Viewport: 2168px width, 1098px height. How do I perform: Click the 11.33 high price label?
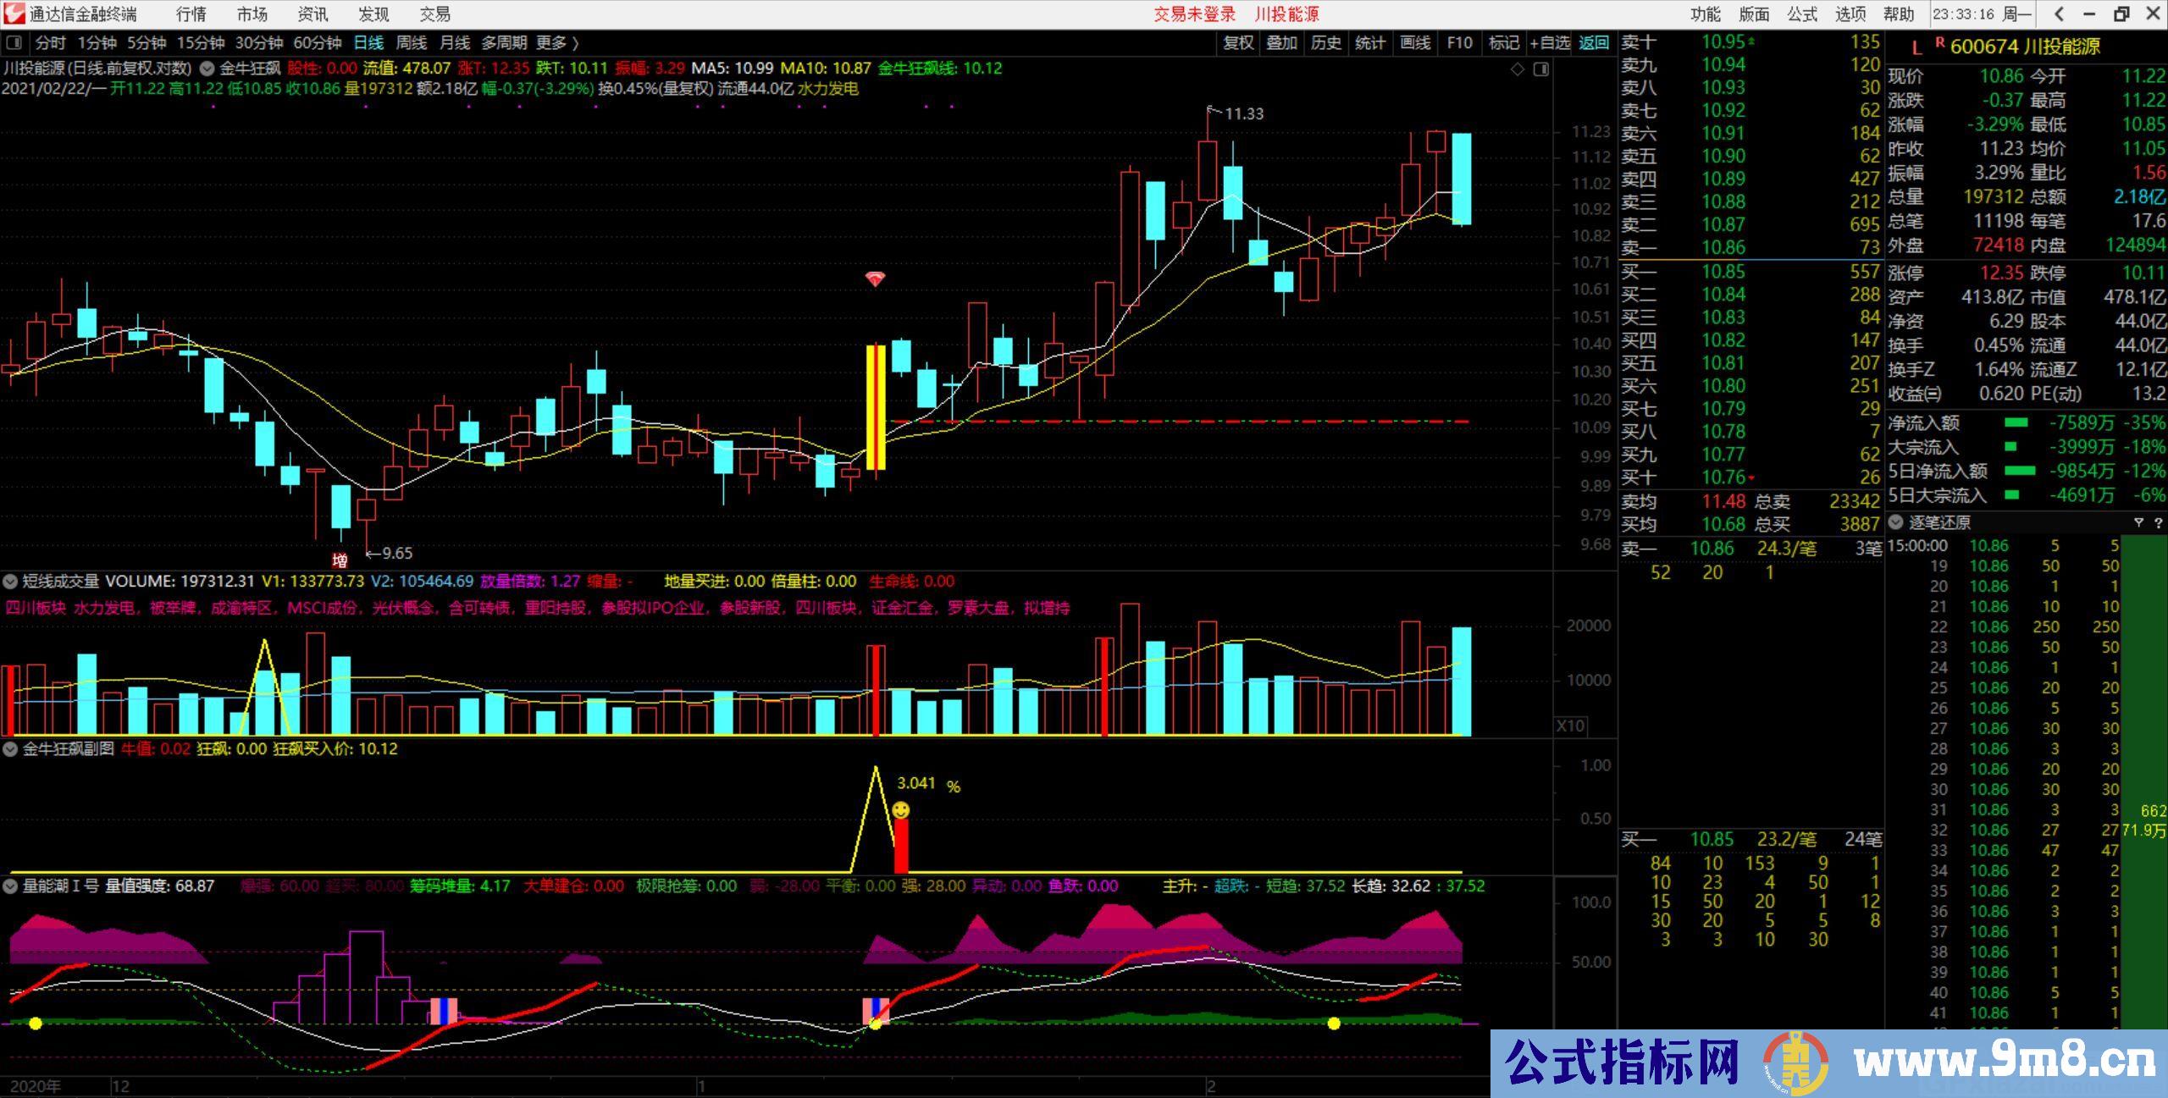pyautogui.click(x=1244, y=113)
